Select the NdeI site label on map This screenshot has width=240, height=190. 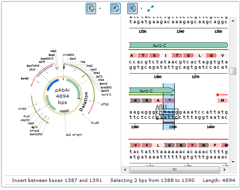(53, 51)
